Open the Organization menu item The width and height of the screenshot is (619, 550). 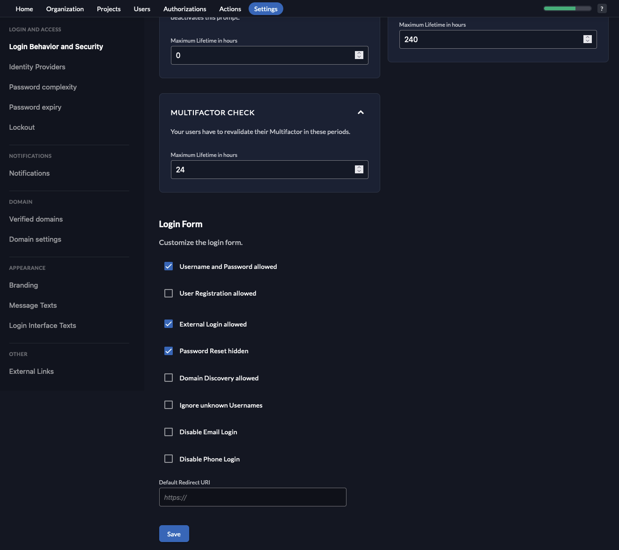click(65, 8)
